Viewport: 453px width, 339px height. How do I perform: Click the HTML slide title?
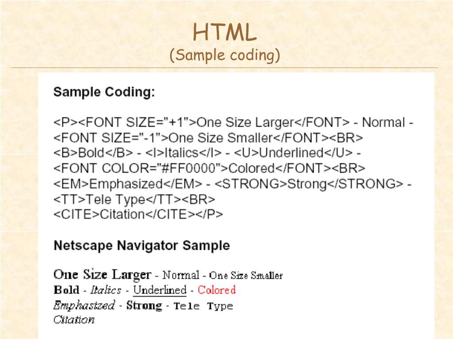coord(225,33)
